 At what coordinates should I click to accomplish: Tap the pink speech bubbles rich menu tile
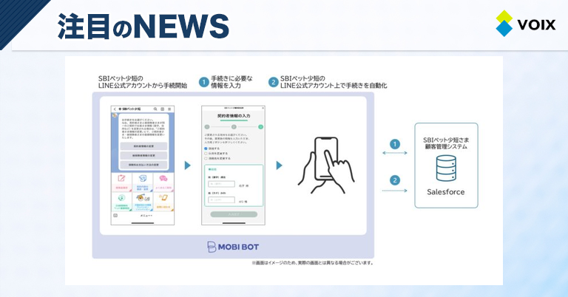[x=163, y=182]
